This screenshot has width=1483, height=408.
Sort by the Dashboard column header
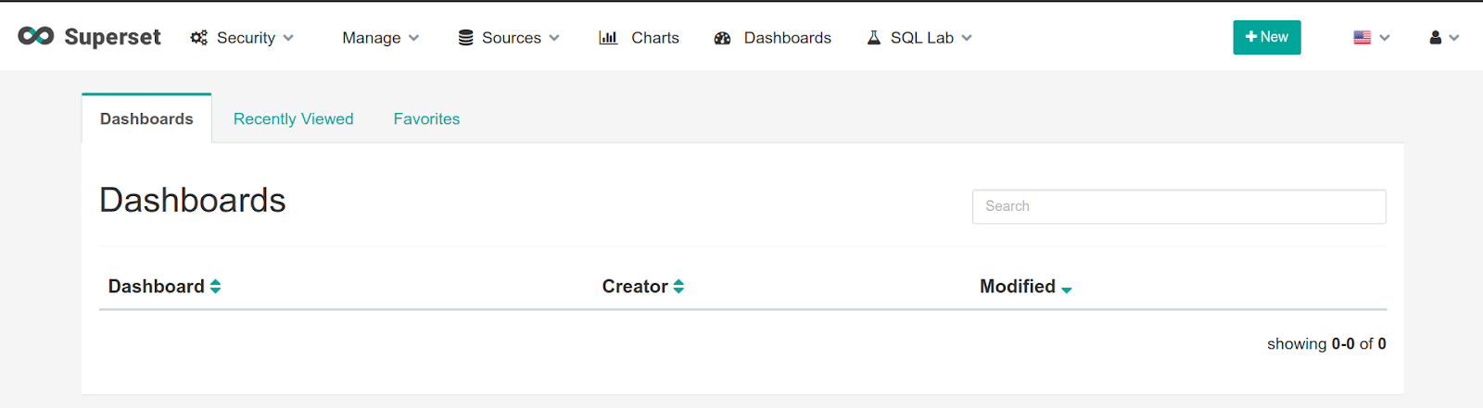coord(157,287)
